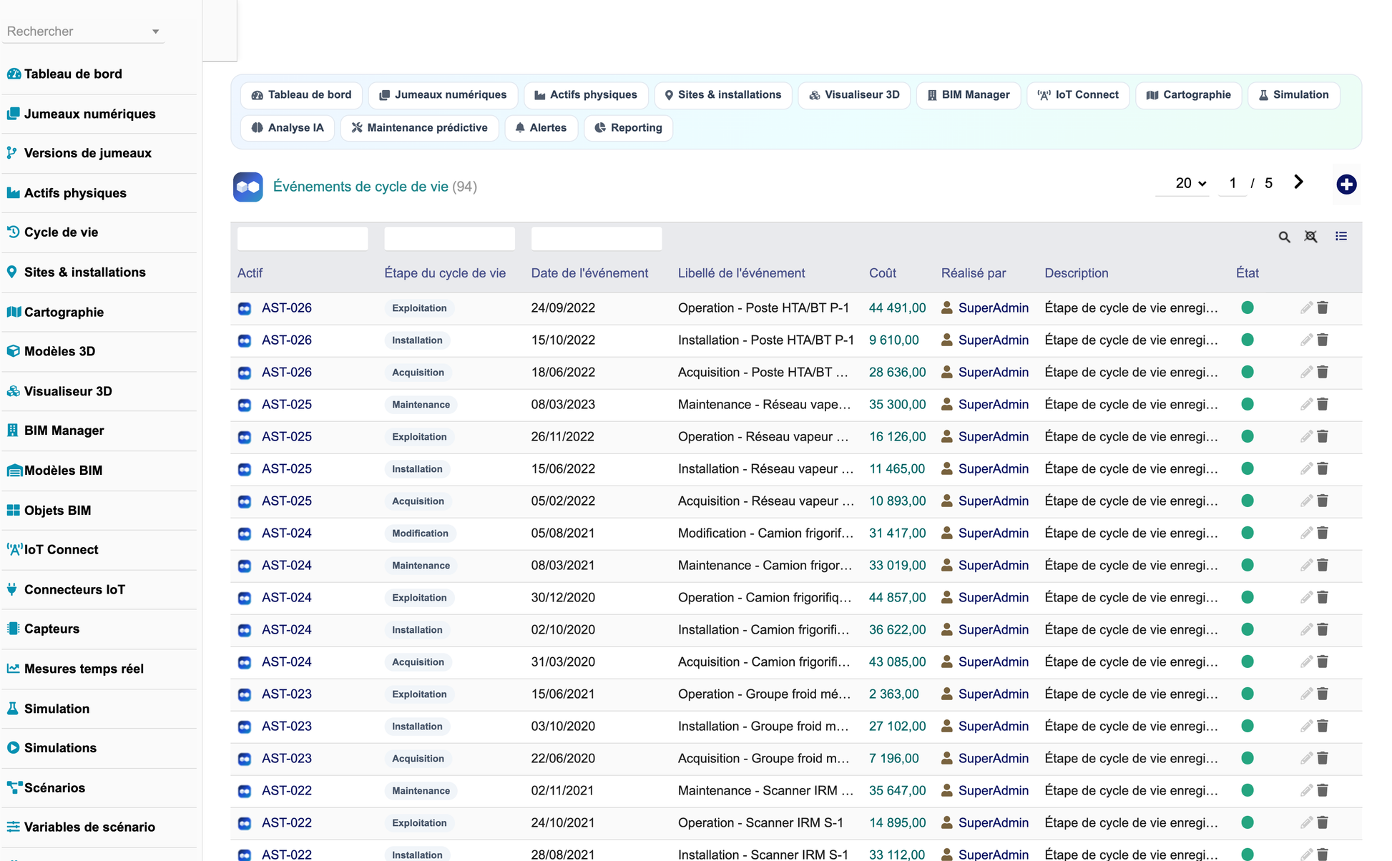1392x861 pixels.
Task: Click the Exploitation badge in AST-025 26/11/2022 row
Action: pyautogui.click(x=419, y=437)
